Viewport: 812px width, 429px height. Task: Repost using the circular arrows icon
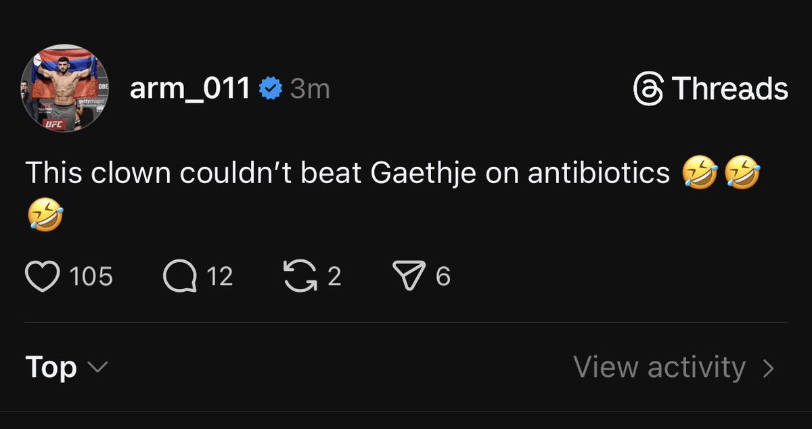click(x=300, y=277)
